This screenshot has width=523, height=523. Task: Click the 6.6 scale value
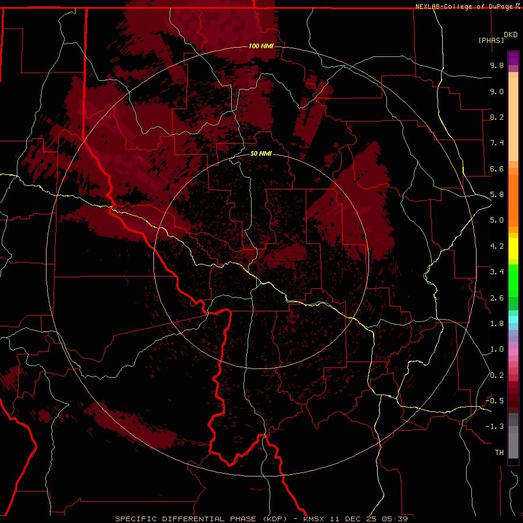click(x=497, y=169)
